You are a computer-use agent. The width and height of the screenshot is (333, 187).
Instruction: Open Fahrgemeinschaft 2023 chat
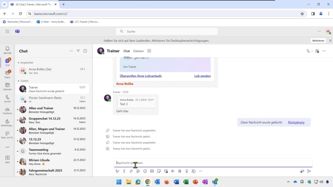52,172
